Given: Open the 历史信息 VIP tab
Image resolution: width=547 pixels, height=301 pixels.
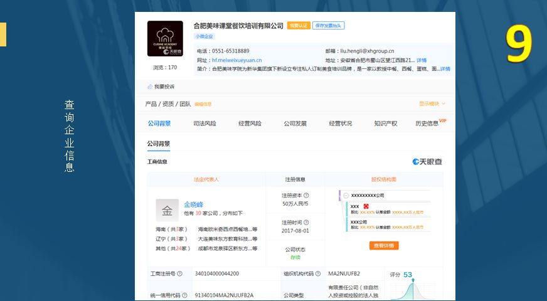Looking at the screenshot, I should [430, 123].
